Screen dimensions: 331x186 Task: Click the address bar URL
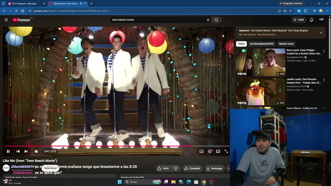pyautogui.click(x=72, y=11)
